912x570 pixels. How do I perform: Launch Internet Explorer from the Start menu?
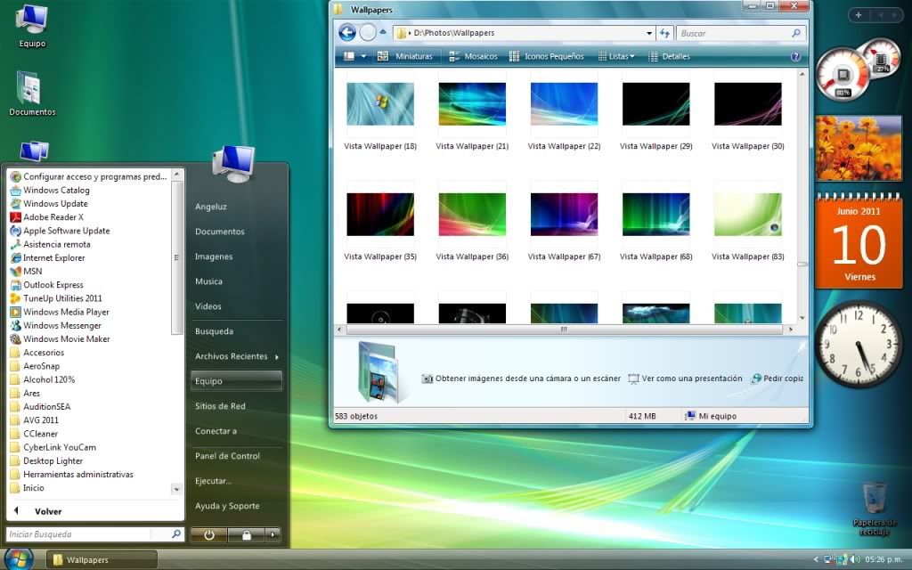point(48,257)
